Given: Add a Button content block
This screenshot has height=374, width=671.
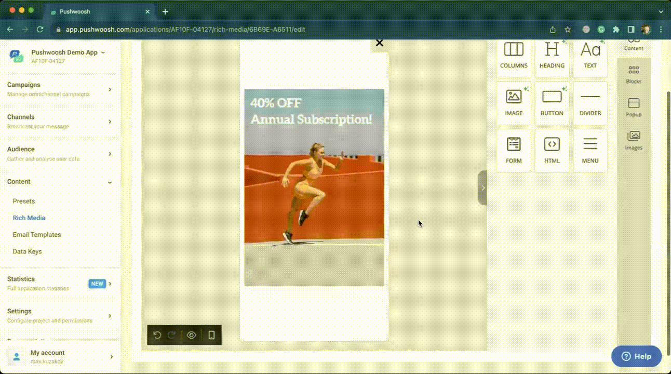Looking at the screenshot, I should [552, 103].
